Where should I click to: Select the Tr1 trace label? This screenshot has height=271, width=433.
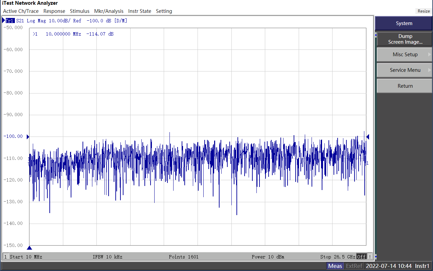[10, 21]
